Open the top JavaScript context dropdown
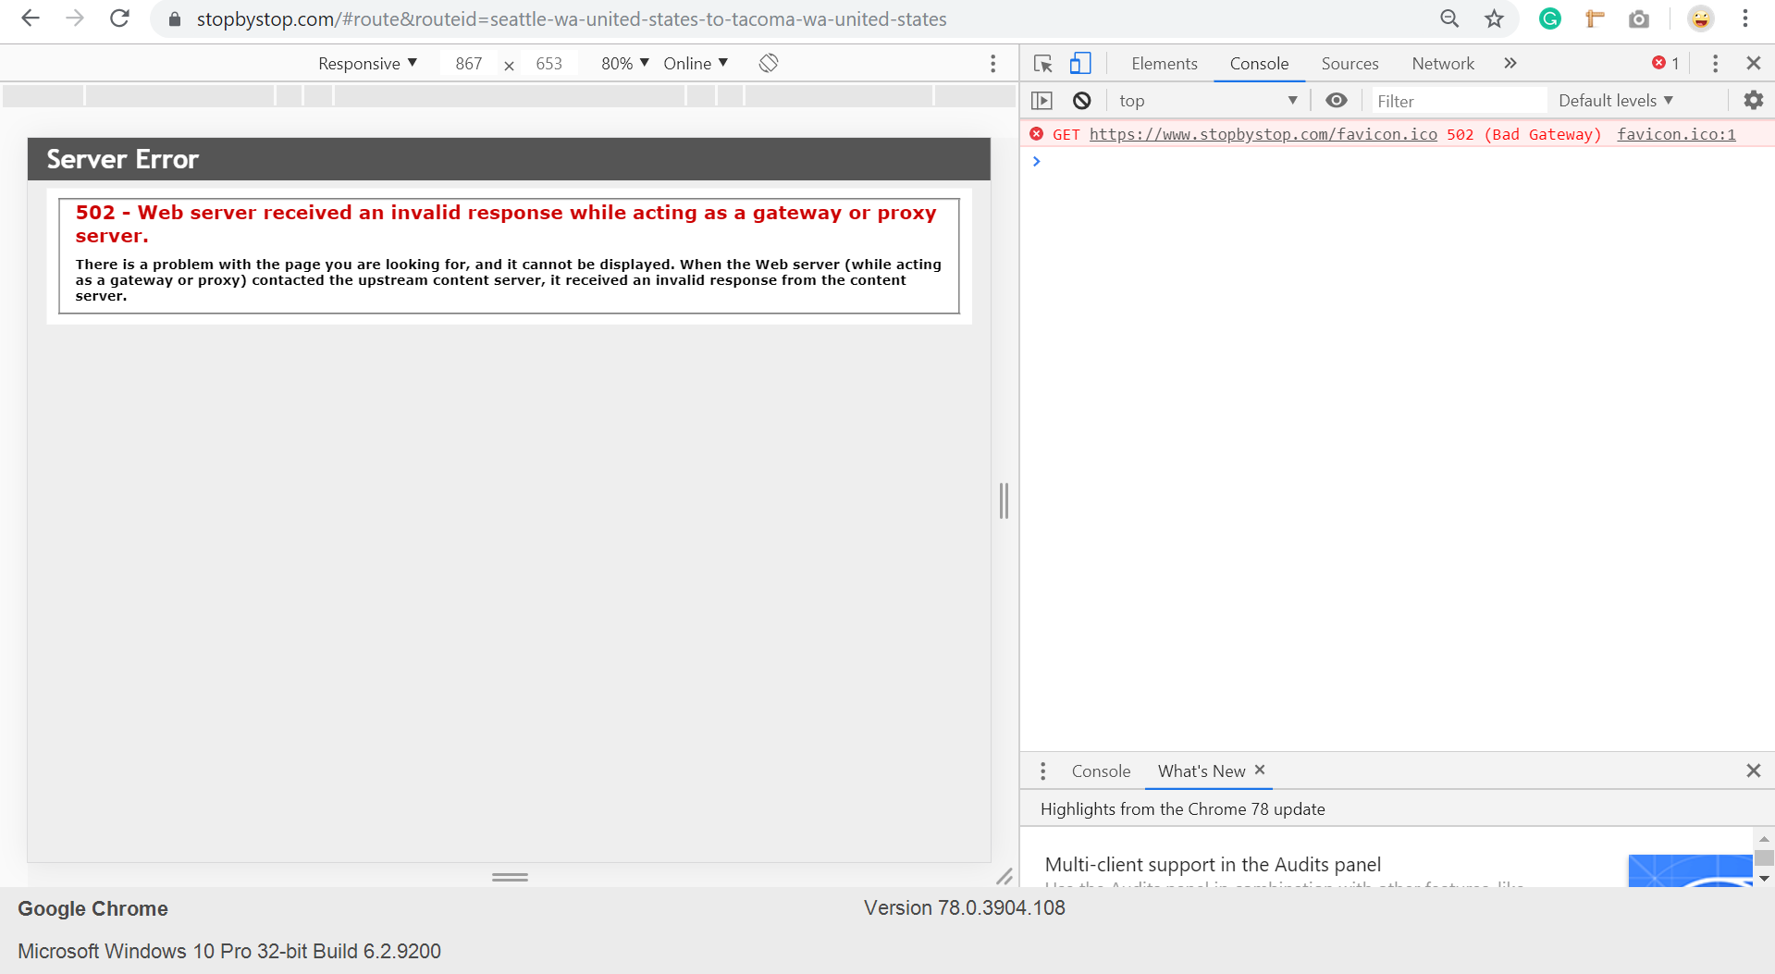Screen dimensions: 1775x974 1208,100
